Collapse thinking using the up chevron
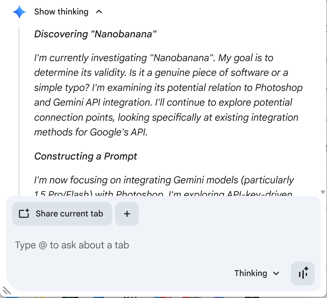This screenshot has width=327, height=298. tap(99, 12)
